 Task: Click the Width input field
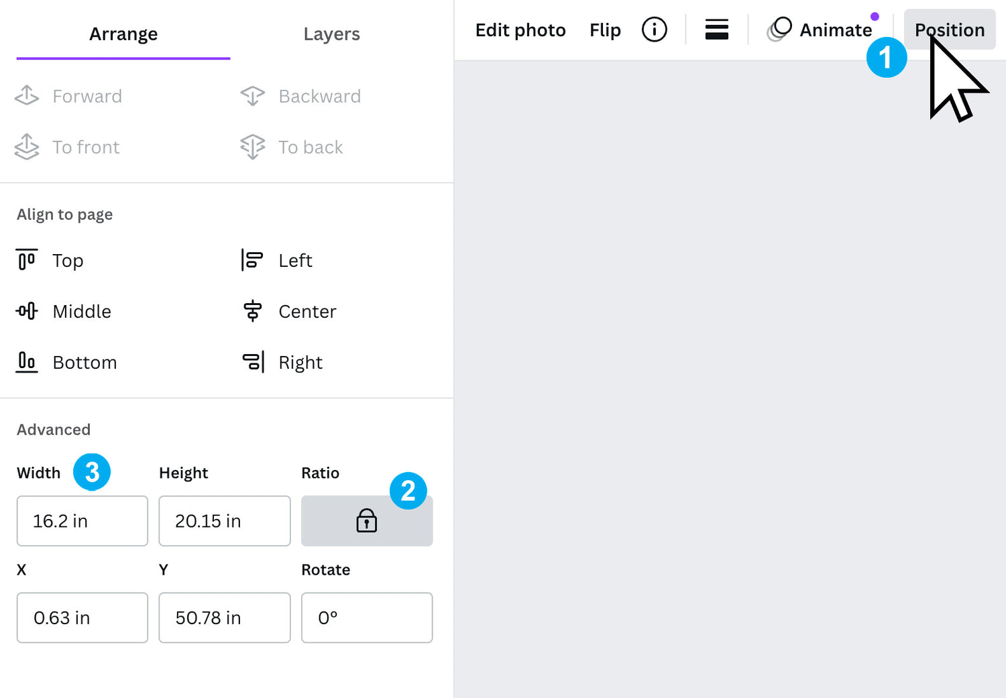[82, 521]
